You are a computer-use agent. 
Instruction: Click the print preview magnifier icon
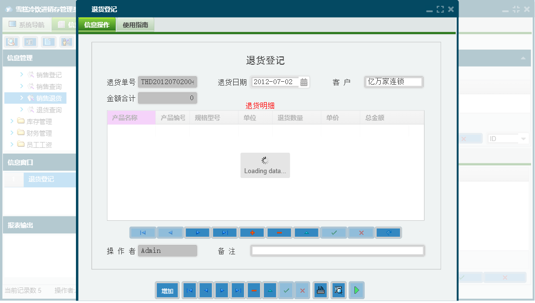click(x=337, y=290)
